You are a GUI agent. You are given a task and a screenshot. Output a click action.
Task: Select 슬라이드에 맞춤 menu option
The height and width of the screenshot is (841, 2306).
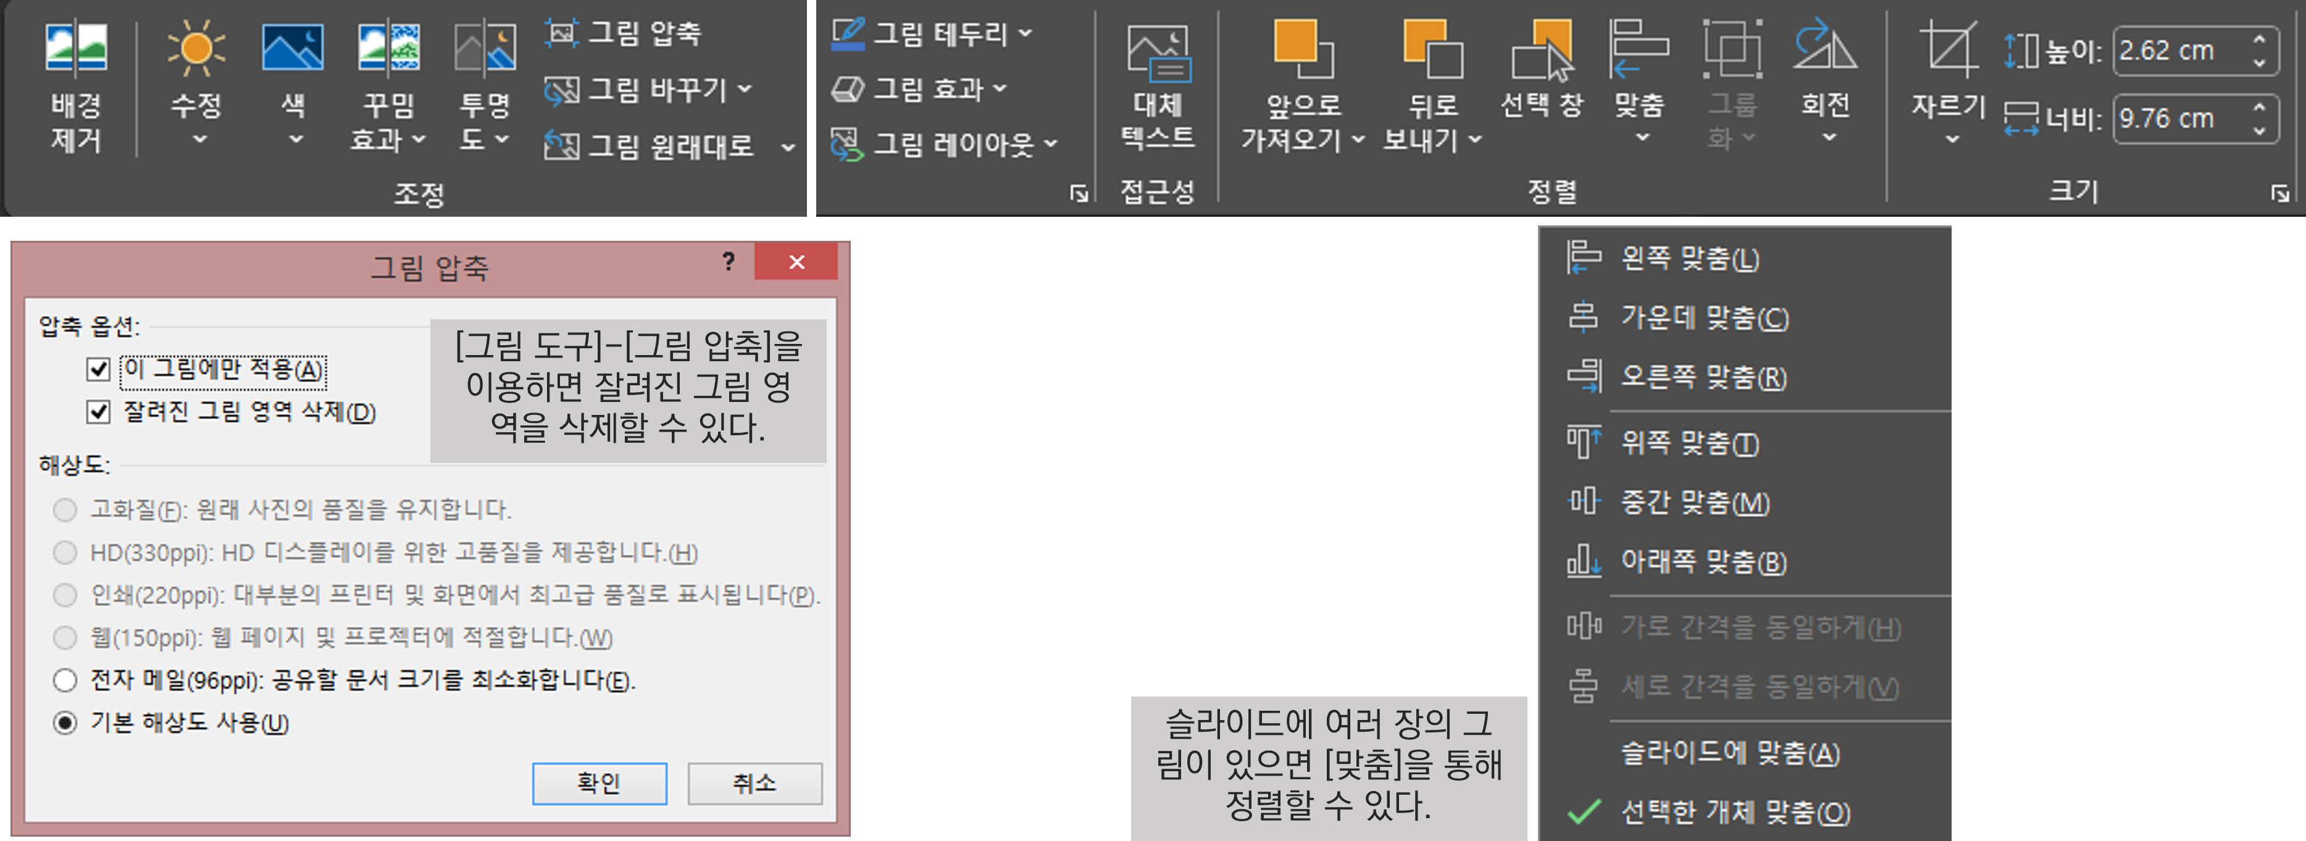1729,753
